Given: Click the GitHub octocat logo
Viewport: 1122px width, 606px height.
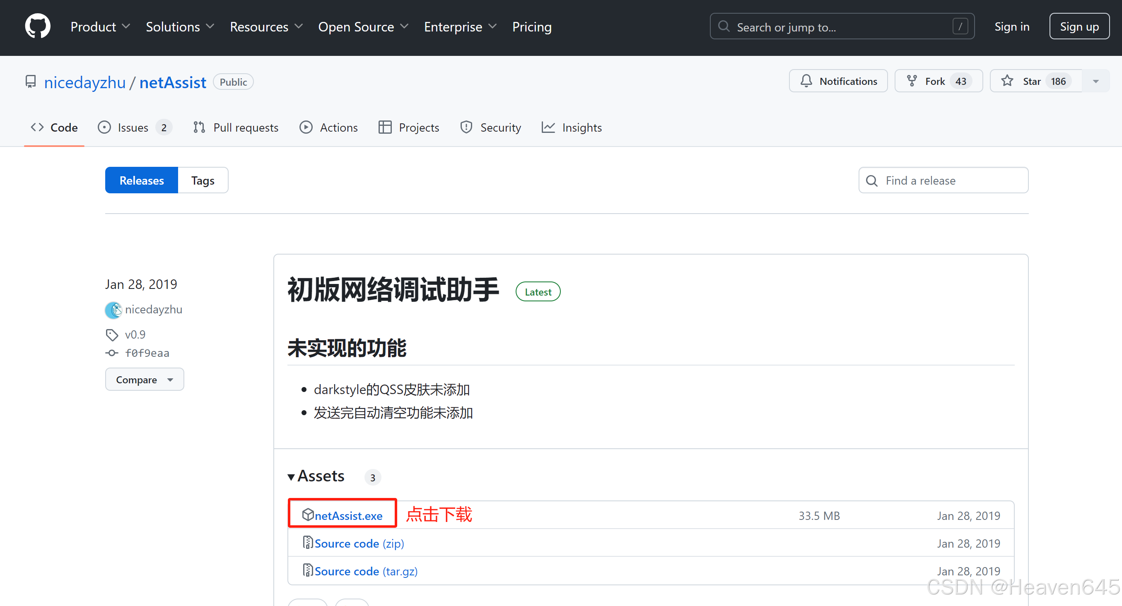Looking at the screenshot, I should pyautogui.click(x=37, y=26).
